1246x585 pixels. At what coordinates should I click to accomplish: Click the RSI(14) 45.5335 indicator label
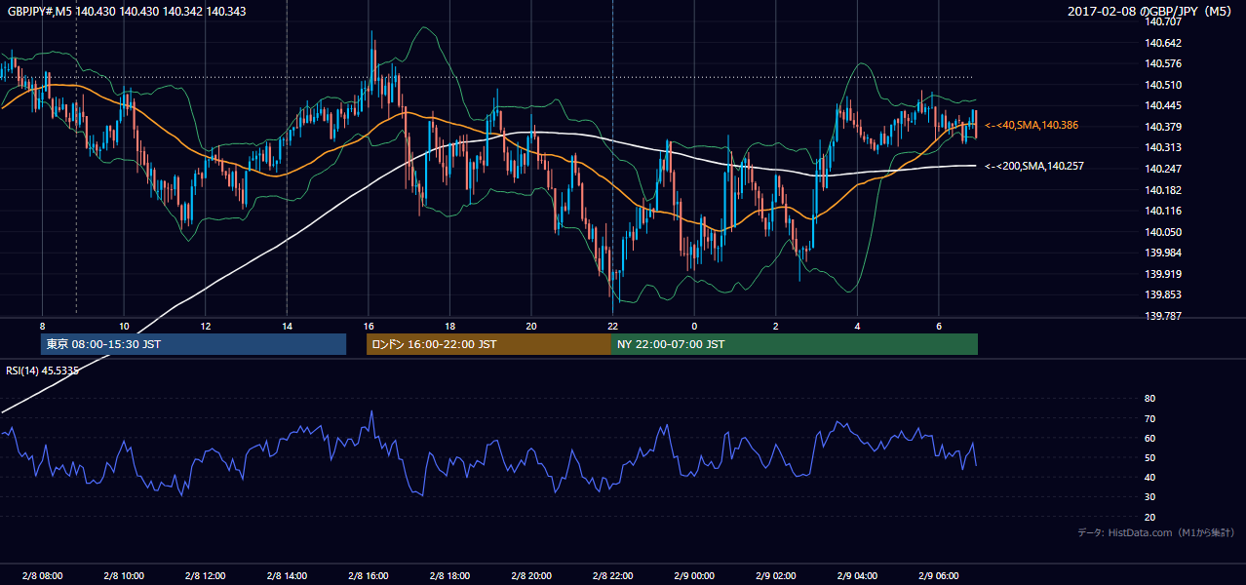pos(43,370)
